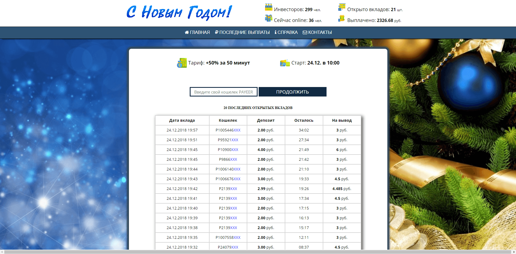
Task: Click the На вывод column header
Action: [x=341, y=120]
